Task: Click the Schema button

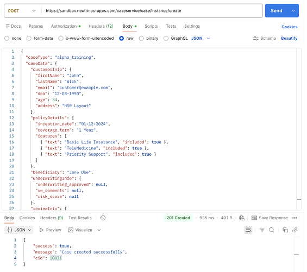Action: click(264, 39)
